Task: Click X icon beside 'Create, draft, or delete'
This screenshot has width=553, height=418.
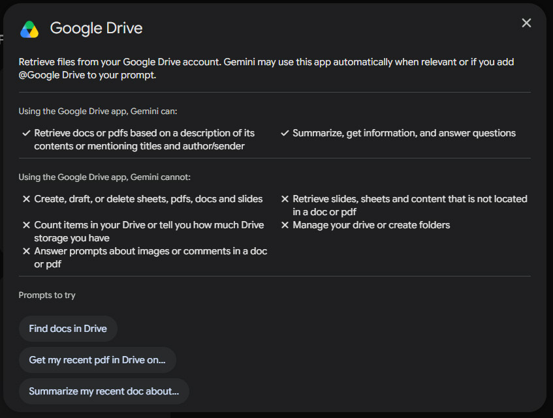Action: (27, 199)
